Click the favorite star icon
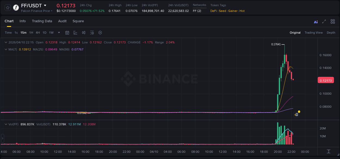This screenshot has width=340, height=159. click(x=7, y=8)
